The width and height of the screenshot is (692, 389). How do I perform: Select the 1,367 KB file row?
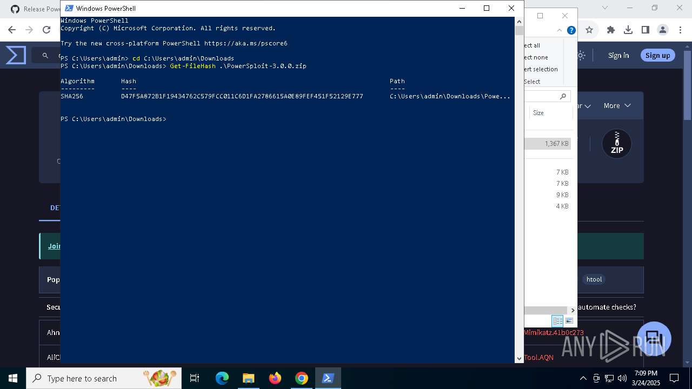click(x=547, y=144)
